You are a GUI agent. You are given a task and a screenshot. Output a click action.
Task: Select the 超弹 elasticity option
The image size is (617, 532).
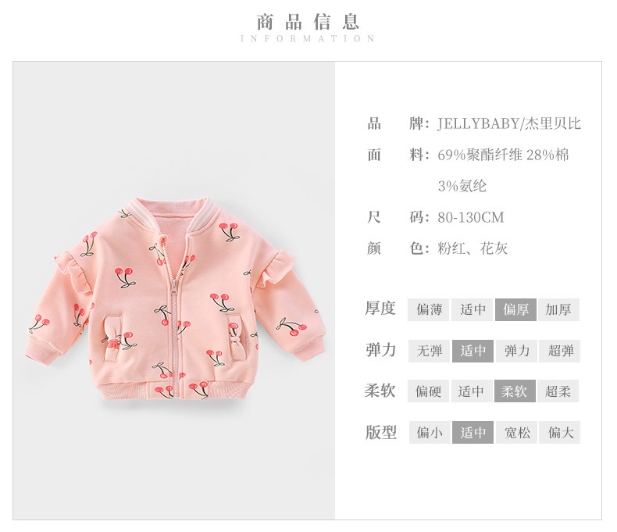click(x=559, y=351)
